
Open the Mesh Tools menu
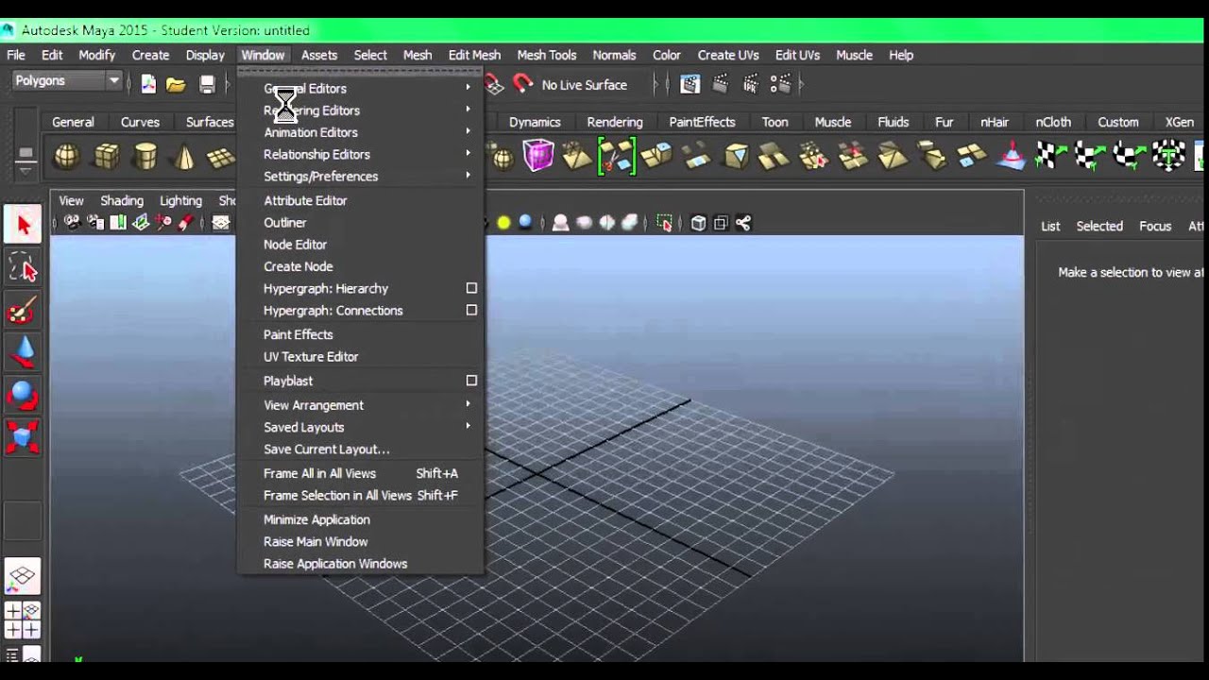click(546, 55)
